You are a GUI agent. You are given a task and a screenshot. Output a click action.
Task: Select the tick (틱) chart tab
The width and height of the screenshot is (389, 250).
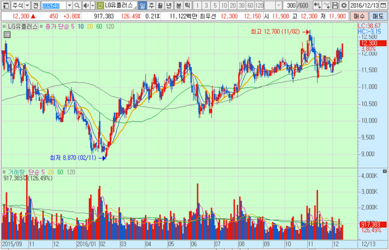coord(187,5)
